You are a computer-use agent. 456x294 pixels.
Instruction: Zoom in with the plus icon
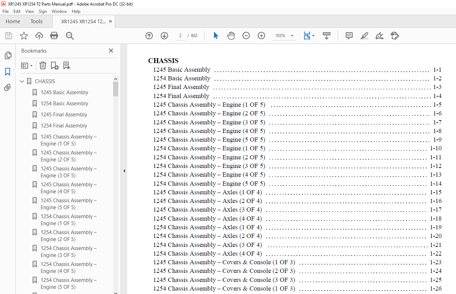[261, 36]
